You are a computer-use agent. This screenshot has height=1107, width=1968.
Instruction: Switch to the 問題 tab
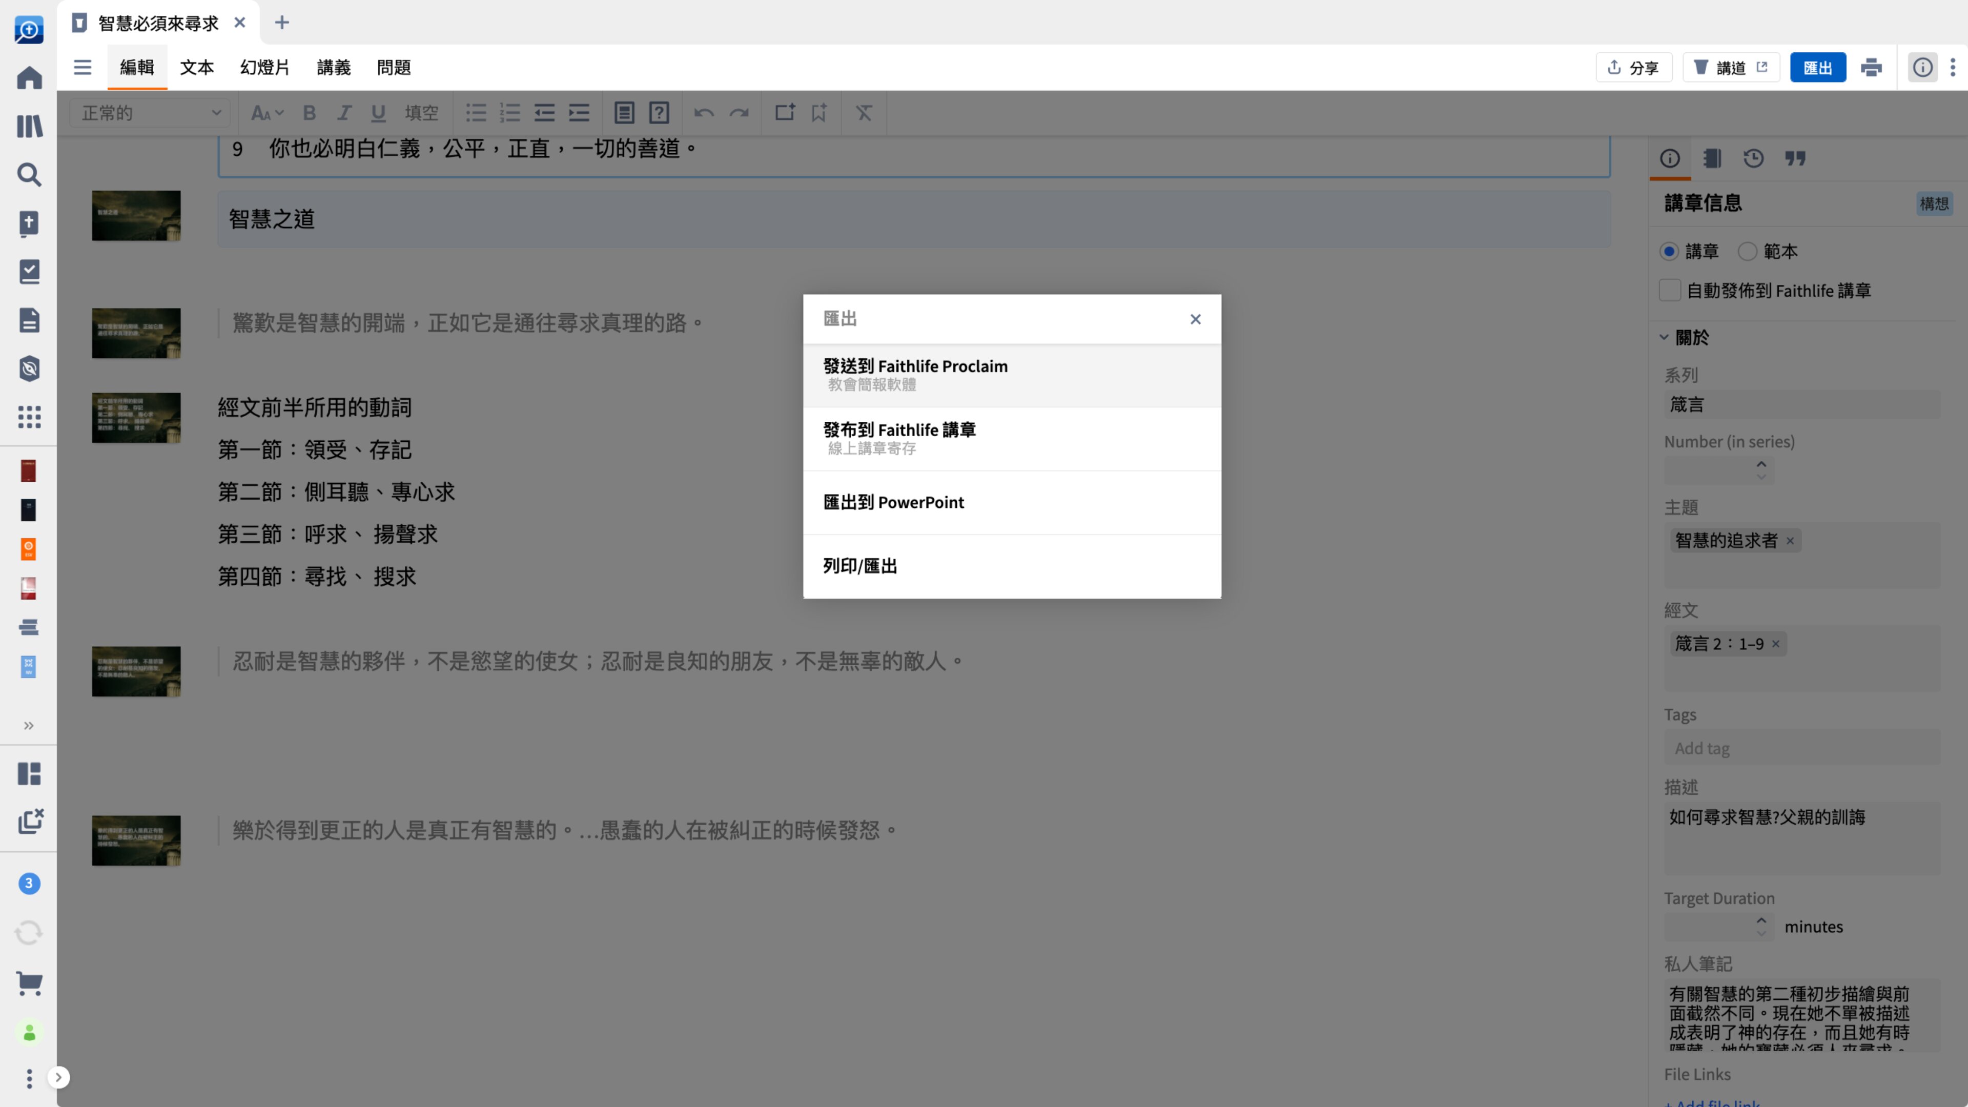pos(394,67)
